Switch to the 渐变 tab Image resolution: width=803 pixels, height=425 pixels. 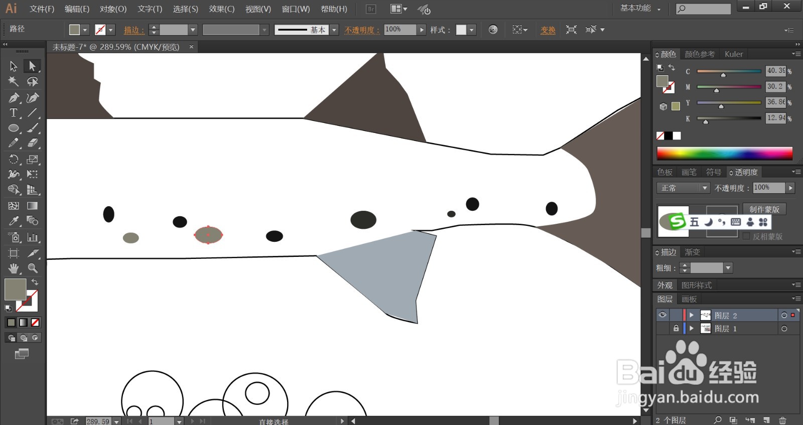click(x=692, y=252)
